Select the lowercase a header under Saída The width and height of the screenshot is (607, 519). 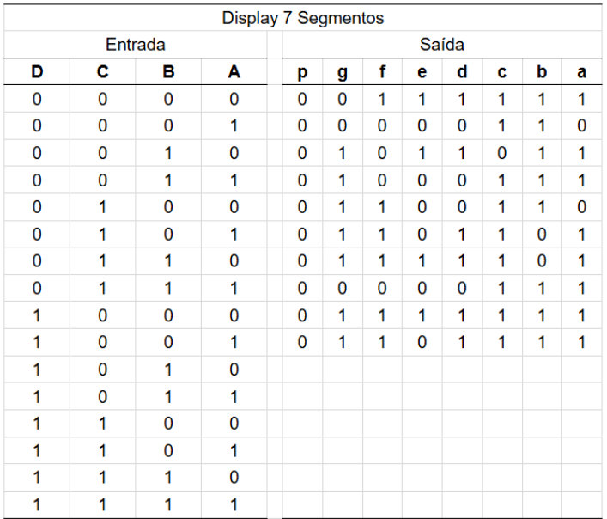coord(582,73)
